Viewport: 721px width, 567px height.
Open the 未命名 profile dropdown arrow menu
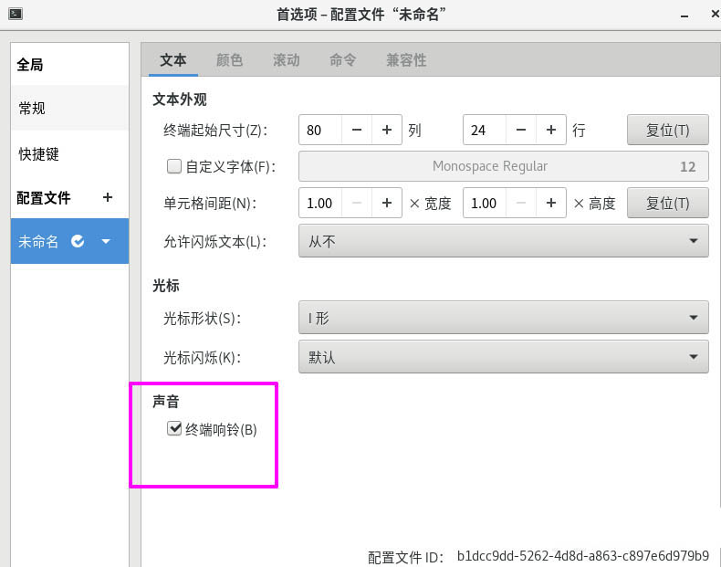coord(106,241)
